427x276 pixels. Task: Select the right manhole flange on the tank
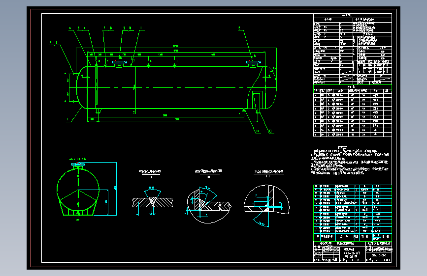click(253, 63)
